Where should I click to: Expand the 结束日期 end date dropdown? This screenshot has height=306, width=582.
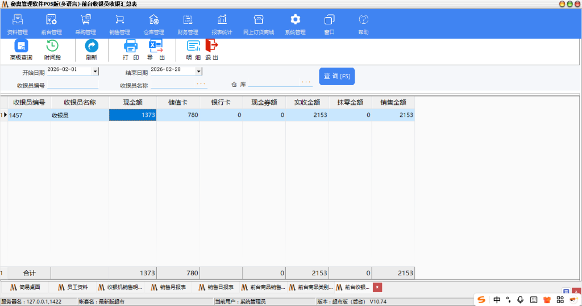point(198,72)
